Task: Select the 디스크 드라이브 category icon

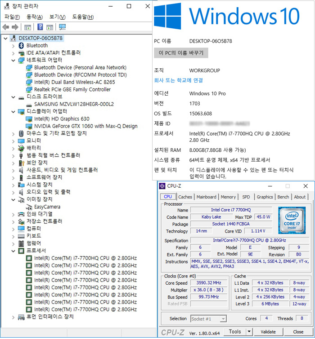Action: [x=21, y=97]
